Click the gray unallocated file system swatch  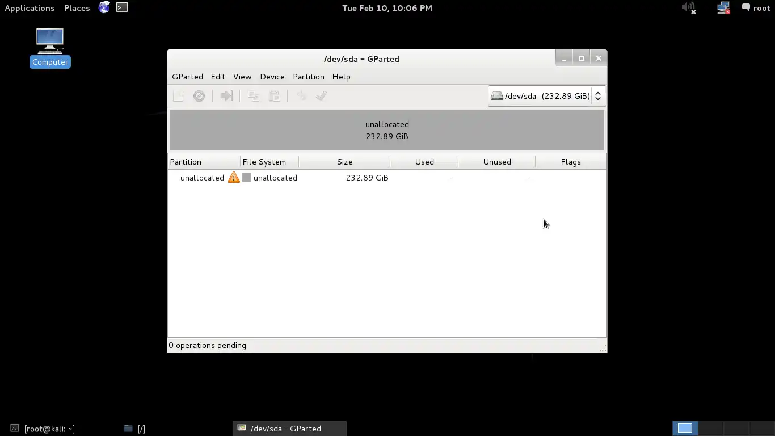[247, 177]
